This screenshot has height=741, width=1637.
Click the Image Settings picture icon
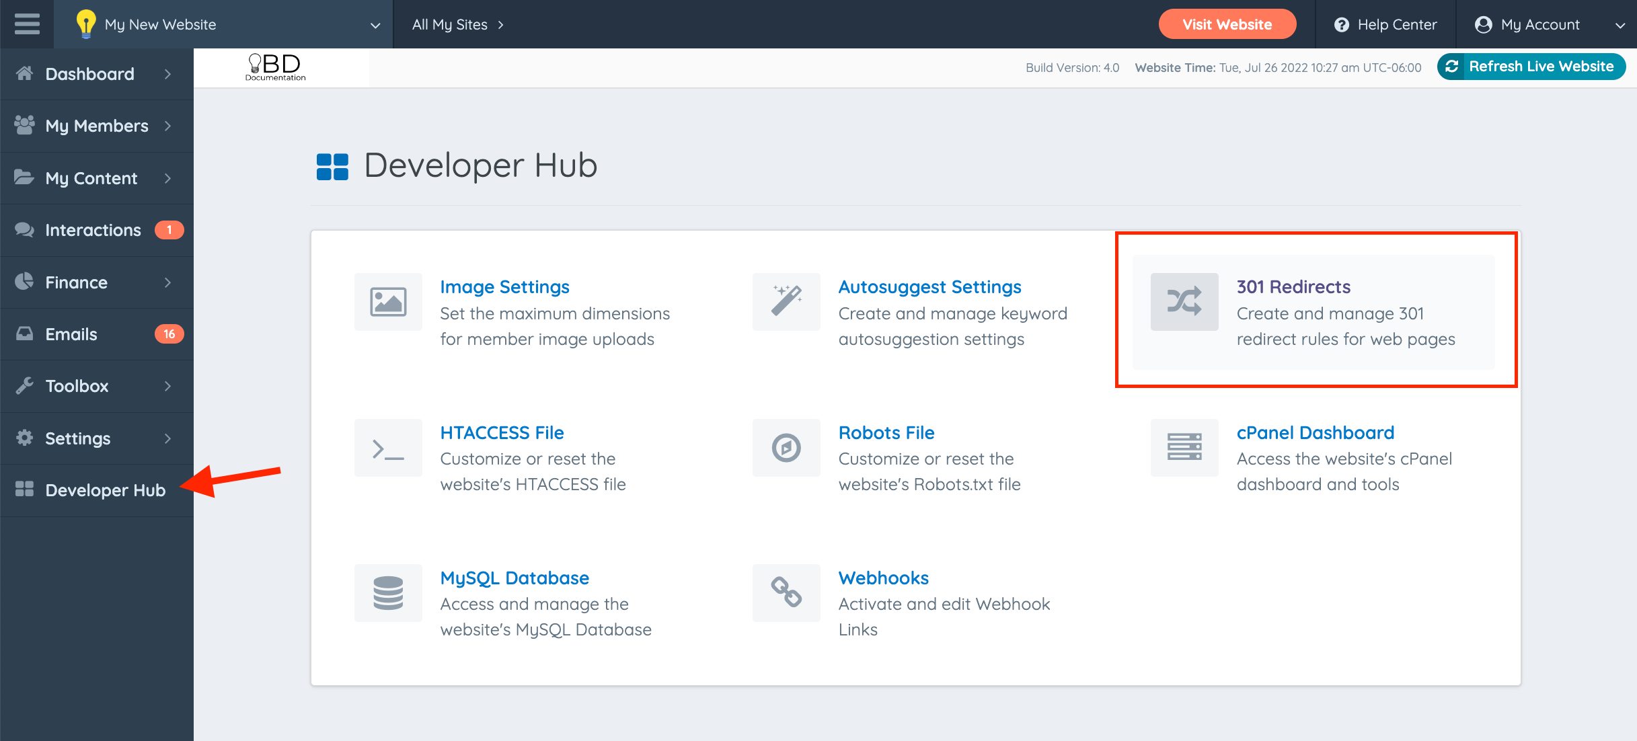pos(388,301)
